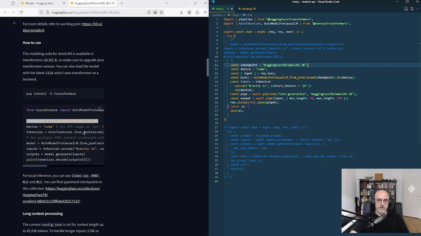The height and width of the screenshot is (236, 421).
Task: Select the HuggingFaceTB/SmolLM3-3B browser tab
Action: (x=93, y=3)
